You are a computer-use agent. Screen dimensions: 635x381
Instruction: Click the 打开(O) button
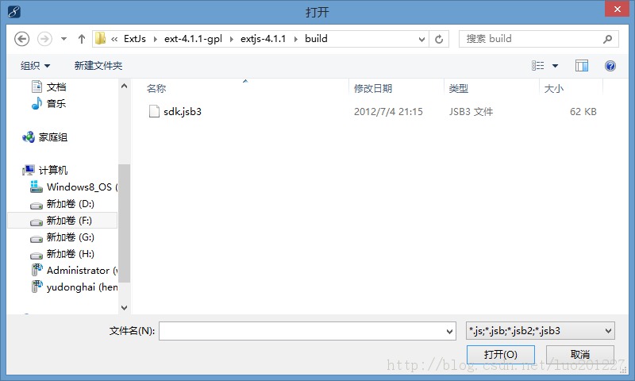coord(501,355)
